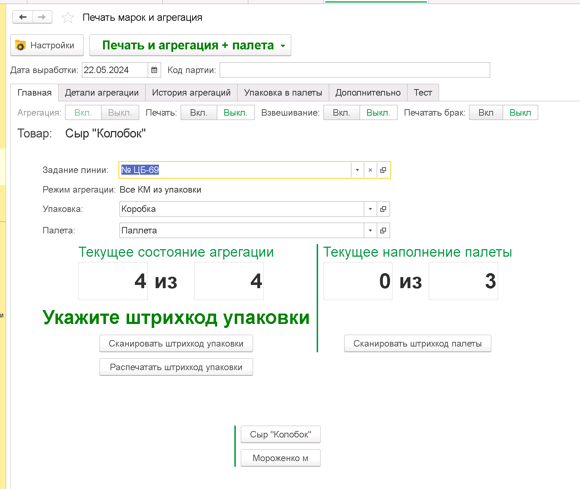Open the Тест tab
Viewport: 580px width, 489px height.
[x=423, y=93]
